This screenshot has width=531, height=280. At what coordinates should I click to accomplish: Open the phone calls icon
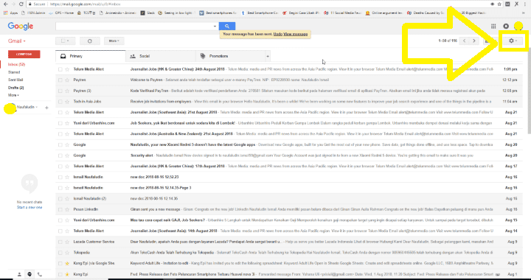point(40,274)
